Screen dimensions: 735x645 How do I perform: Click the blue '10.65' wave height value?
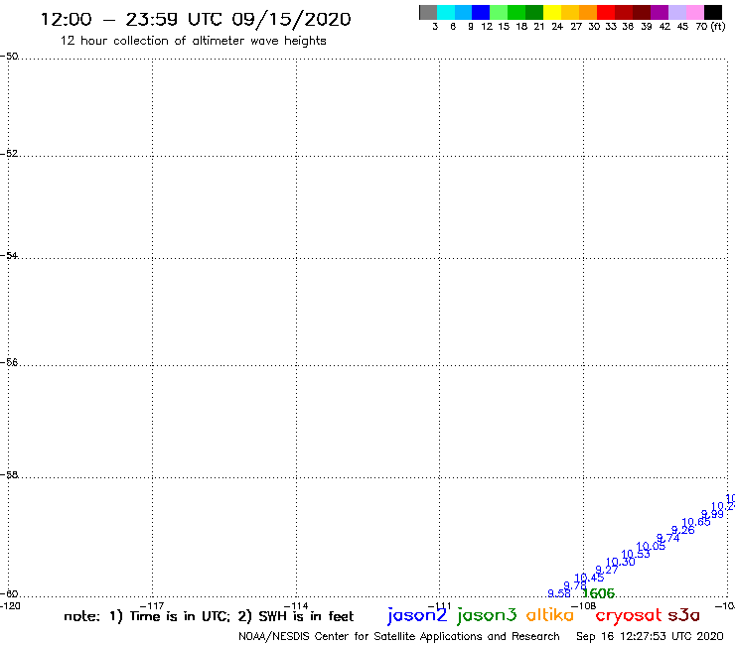tap(696, 522)
